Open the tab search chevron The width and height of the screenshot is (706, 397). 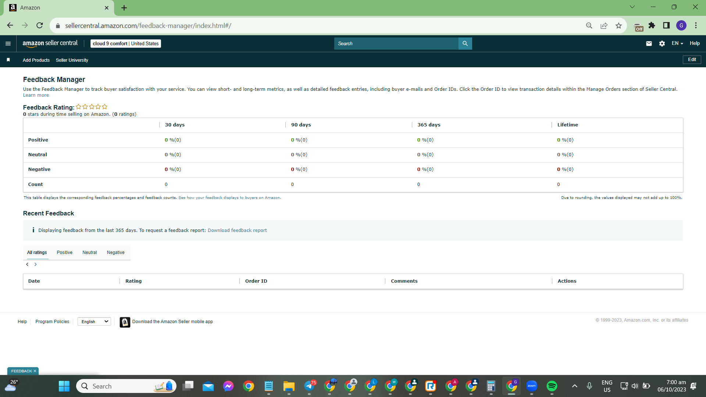[x=632, y=7]
